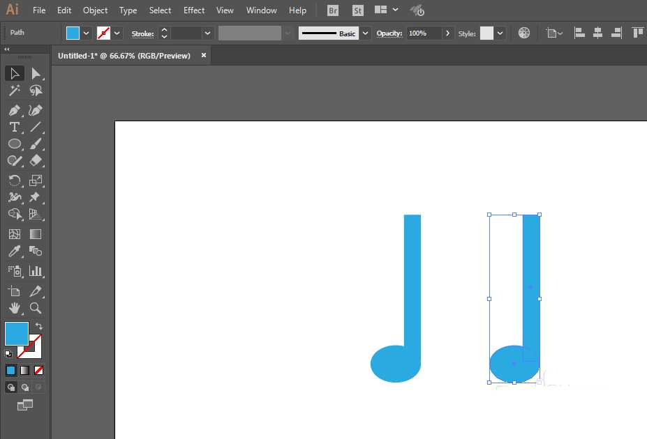Image resolution: width=647 pixels, height=439 pixels.
Task: Open the stroke style Basic dropdown
Action: [x=365, y=33]
